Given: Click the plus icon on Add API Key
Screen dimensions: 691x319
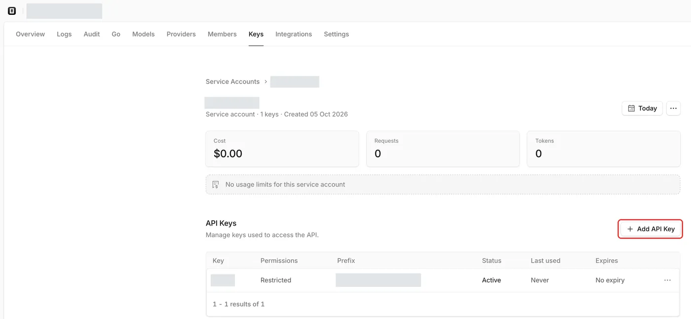Looking at the screenshot, I should 630,229.
